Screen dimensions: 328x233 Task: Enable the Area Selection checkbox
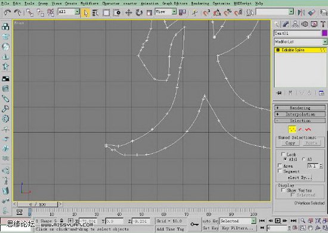280,166
